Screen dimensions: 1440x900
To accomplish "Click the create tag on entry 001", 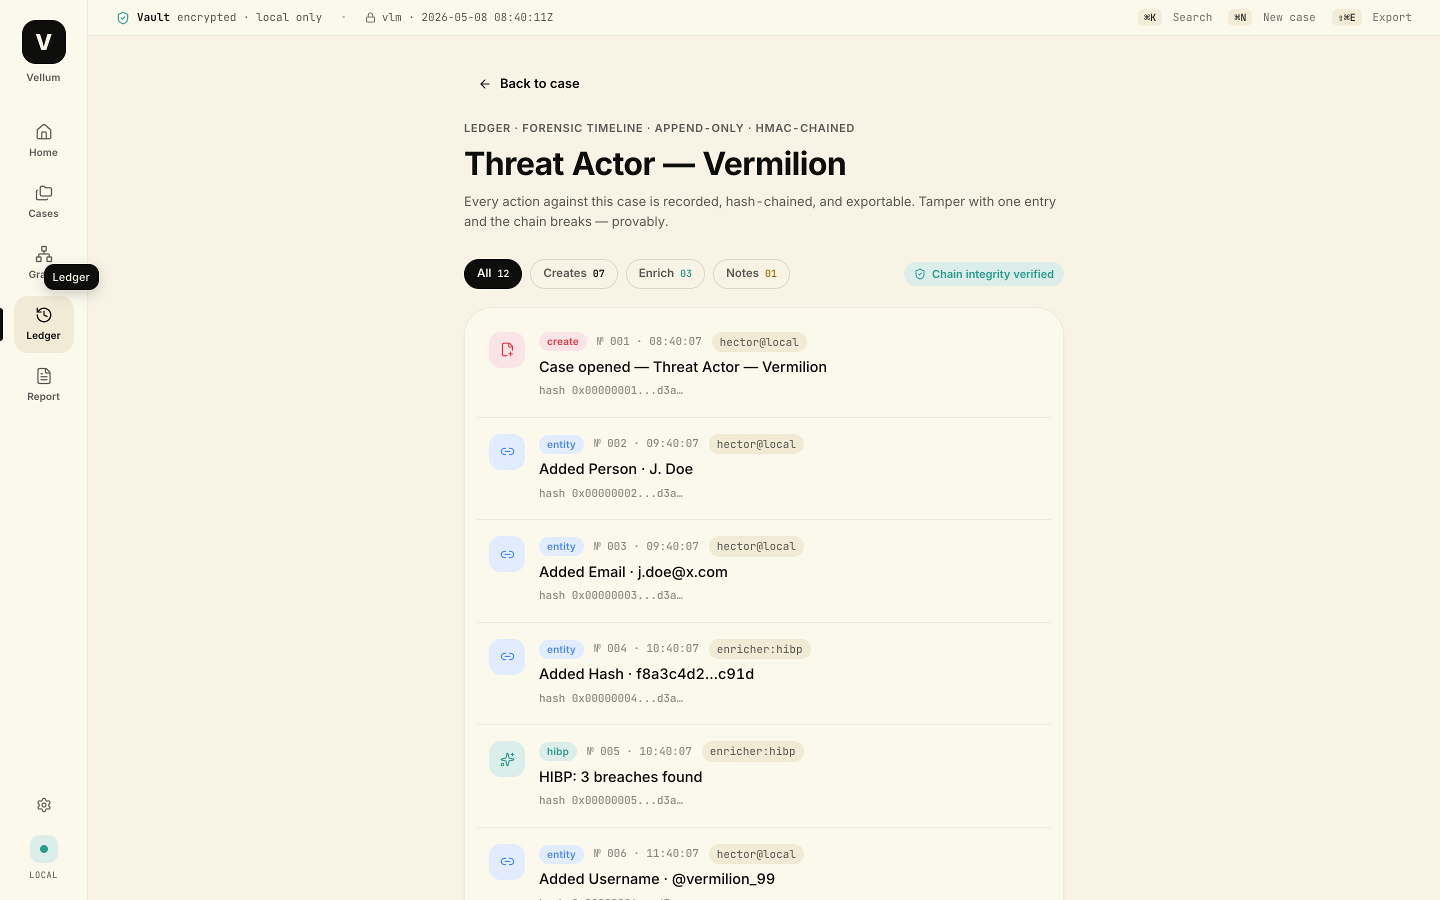I will 562,341.
